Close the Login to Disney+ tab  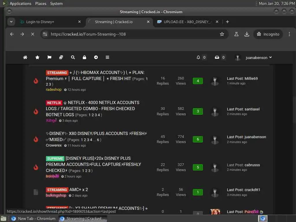pyautogui.click(x=79, y=22)
